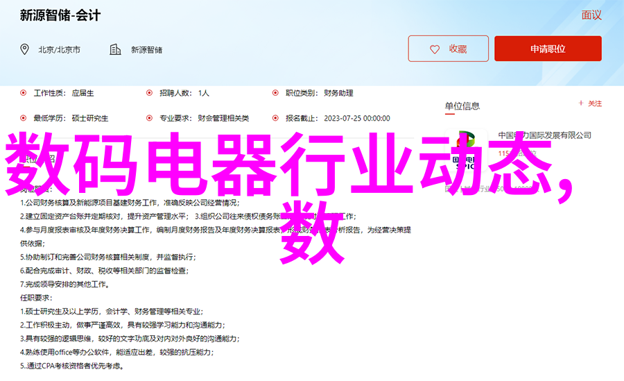The width and height of the screenshot is (624, 381).
Task: Click job title 新源智储-会计
Action: coord(60,15)
